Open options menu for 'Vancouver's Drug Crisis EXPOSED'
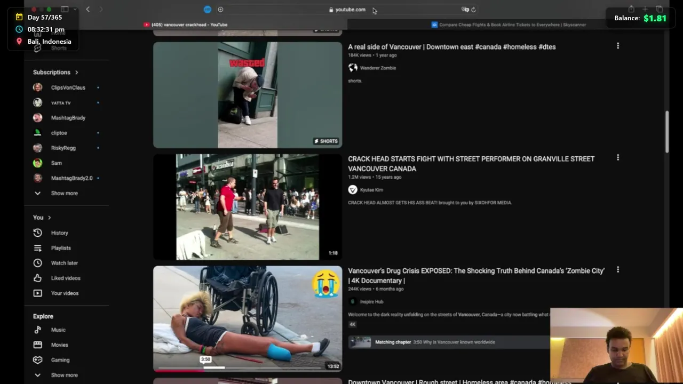 click(x=618, y=270)
